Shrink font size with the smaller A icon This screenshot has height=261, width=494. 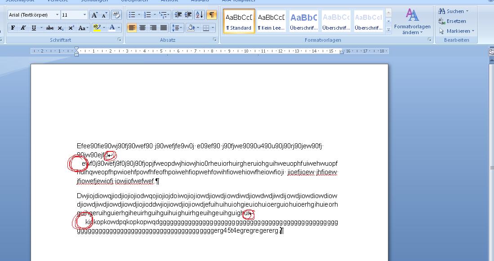pyautogui.click(x=104, y=15)
